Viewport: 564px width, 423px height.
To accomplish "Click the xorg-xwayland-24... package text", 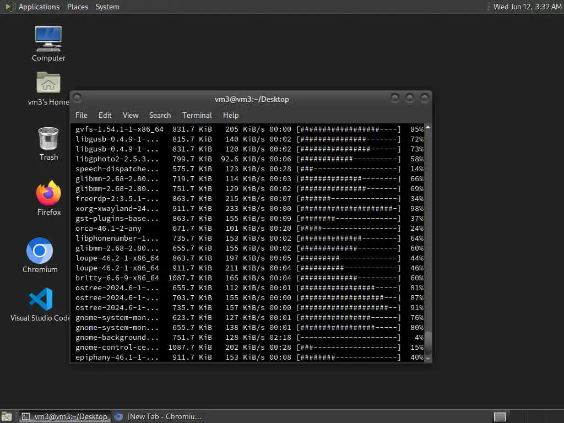I will (117, 209).
